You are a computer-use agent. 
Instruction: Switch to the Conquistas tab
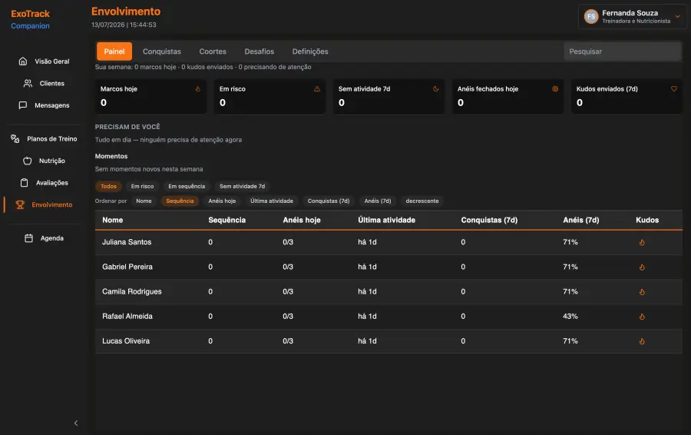(162, 51)
